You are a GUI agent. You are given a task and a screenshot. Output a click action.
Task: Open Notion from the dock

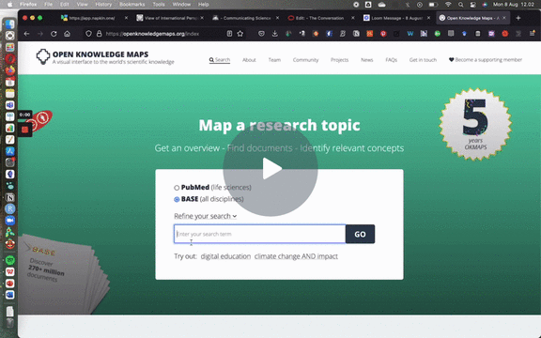(10, 197)
